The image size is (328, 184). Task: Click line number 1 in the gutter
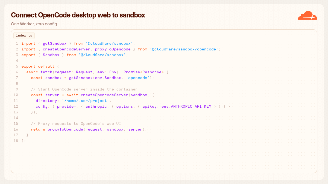(x=17, y=43)
